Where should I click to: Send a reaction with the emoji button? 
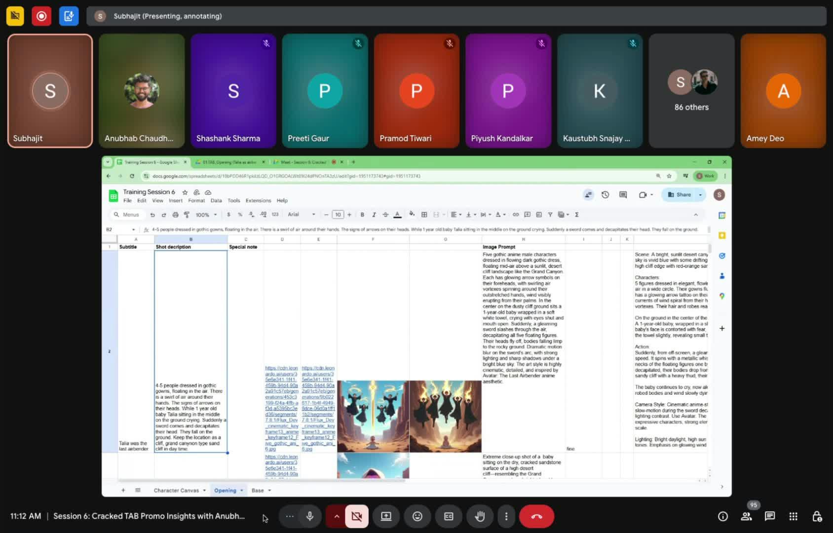(x=417, y=516)
